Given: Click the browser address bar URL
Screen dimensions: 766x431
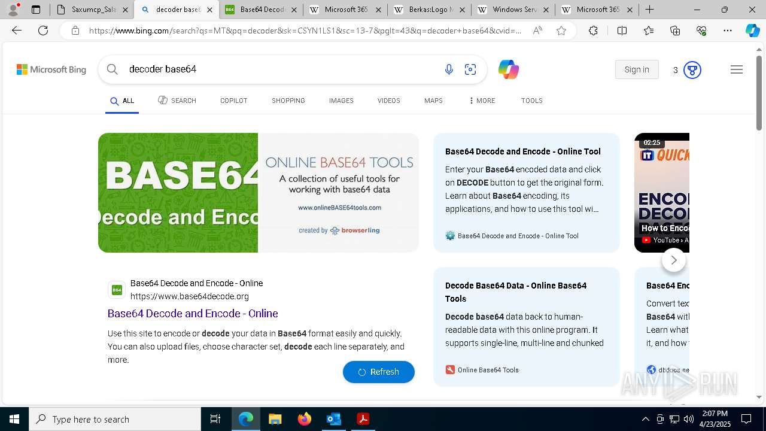Looking at the screenshot, I should pos(305,31).
